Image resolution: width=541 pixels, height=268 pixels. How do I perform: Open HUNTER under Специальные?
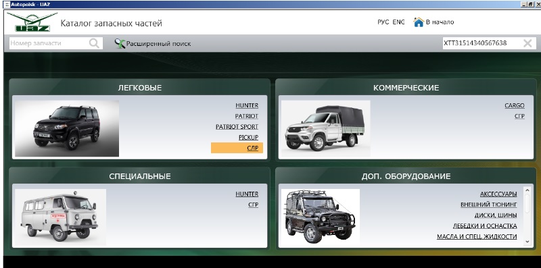247,194
